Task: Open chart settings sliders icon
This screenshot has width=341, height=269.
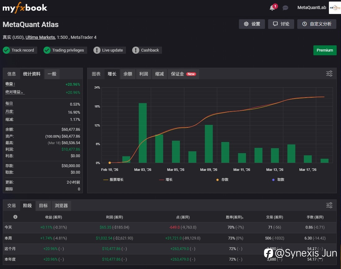Action: (329, 74)
